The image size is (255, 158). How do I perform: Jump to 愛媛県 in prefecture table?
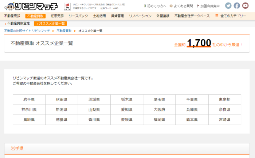click(x=127, y=120)
